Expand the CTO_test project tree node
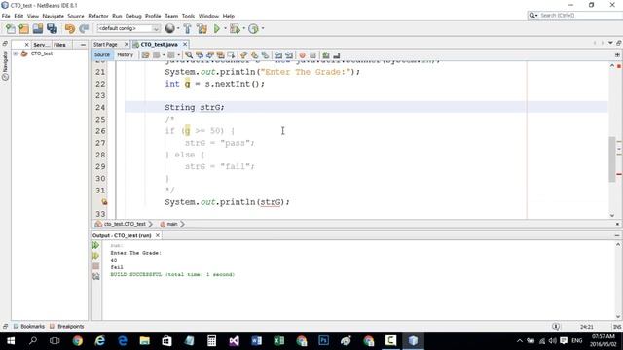This screenshot has height=350, width=623. tap(16, 53)
